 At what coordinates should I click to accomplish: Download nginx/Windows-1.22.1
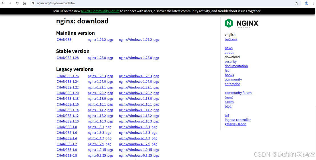click(x=135, y=87)
